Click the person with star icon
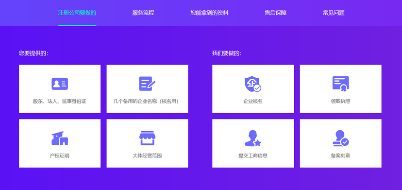Screen dimensions: 402x190 [253, 138]
